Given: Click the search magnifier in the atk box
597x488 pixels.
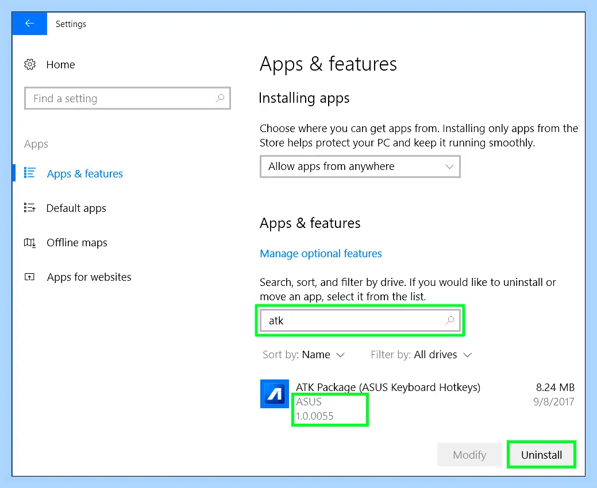Looking at the screenshot, I should point(450,320).
